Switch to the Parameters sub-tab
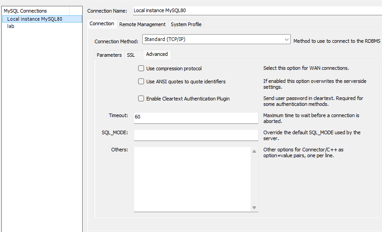Viewport: 382px width, 232px height. pos(109,55)
